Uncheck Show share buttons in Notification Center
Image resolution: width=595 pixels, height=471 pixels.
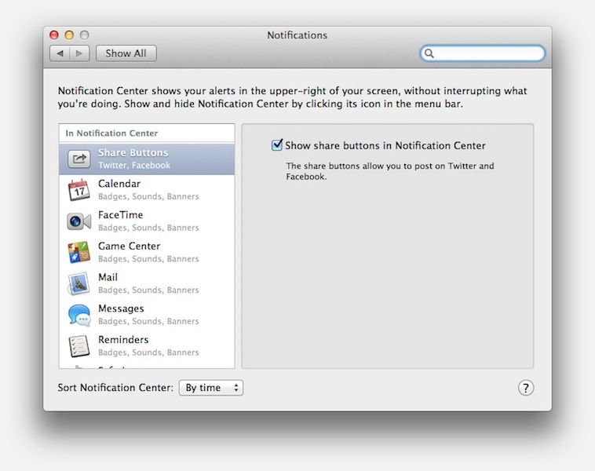276,145
